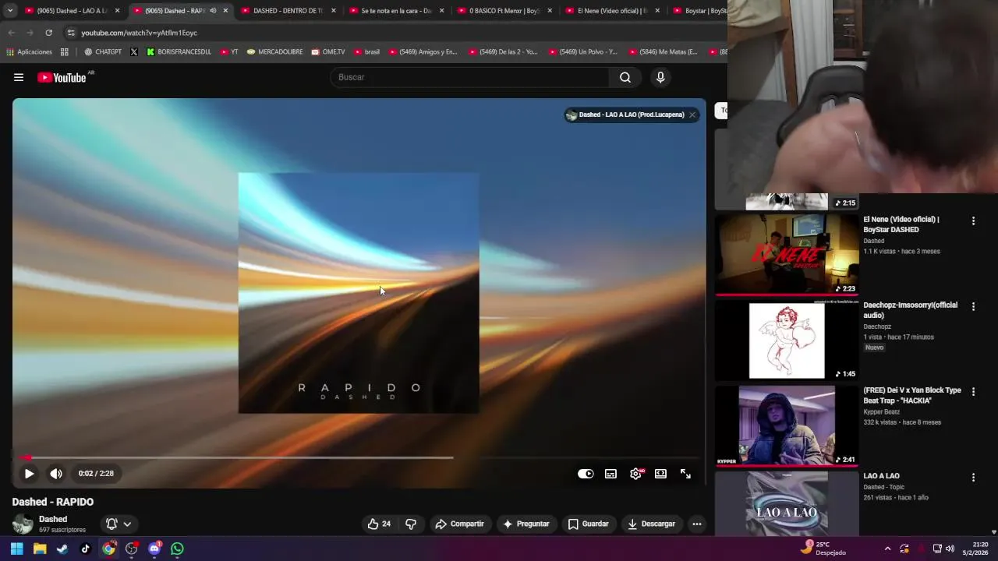Viewport: 998px width, 561px height.
Task: Open the X (Twitter) bookmark
Action: point(134,52)
